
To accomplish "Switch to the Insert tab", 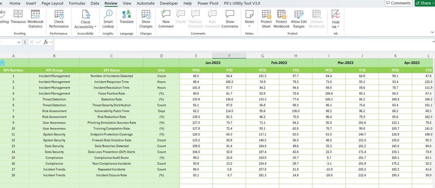I will (x=31, y=3).
